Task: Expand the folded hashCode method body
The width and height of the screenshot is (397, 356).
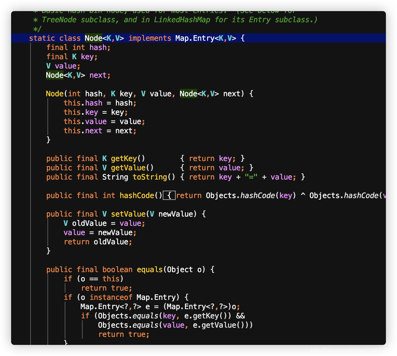Action: pyautogui.click(x=169, y=195)
